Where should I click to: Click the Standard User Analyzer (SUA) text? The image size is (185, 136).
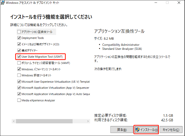(122, 49)
